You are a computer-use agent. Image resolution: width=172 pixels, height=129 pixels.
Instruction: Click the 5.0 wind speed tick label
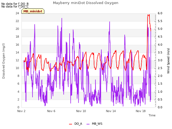coord(160,29)
